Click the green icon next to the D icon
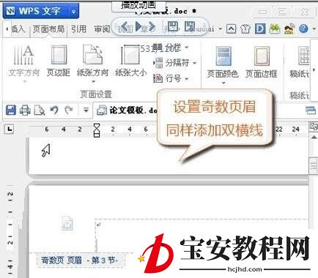Viewport: 318px width, 278px height. coord(275,29)
